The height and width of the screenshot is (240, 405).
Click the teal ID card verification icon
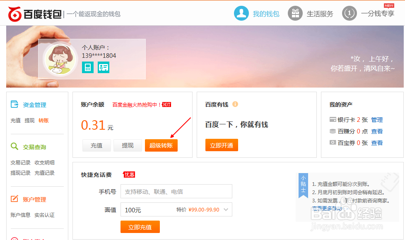pos(103,67)
